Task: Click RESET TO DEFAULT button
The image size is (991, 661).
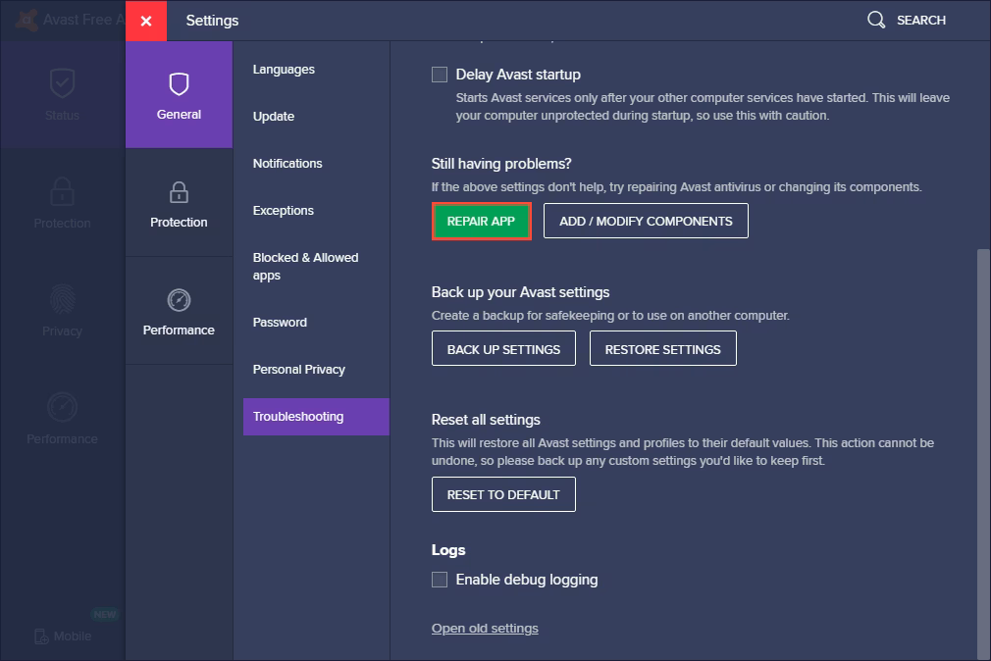Action: [x=503, y=494]
